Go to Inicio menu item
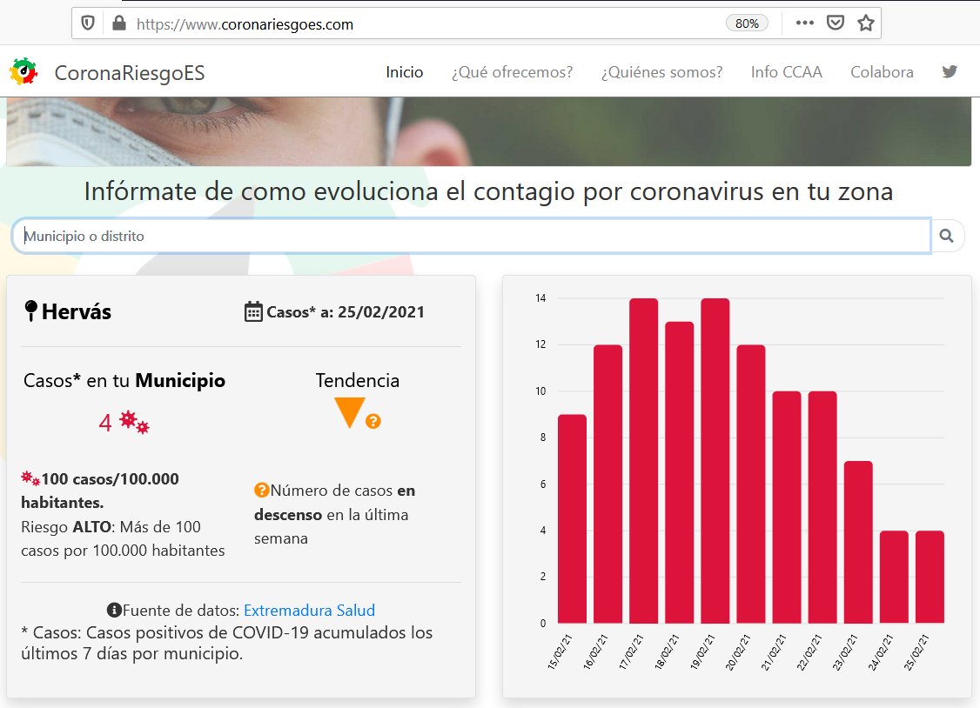Image resolution: width=980 pixels, height=708 pixels. 405,72
